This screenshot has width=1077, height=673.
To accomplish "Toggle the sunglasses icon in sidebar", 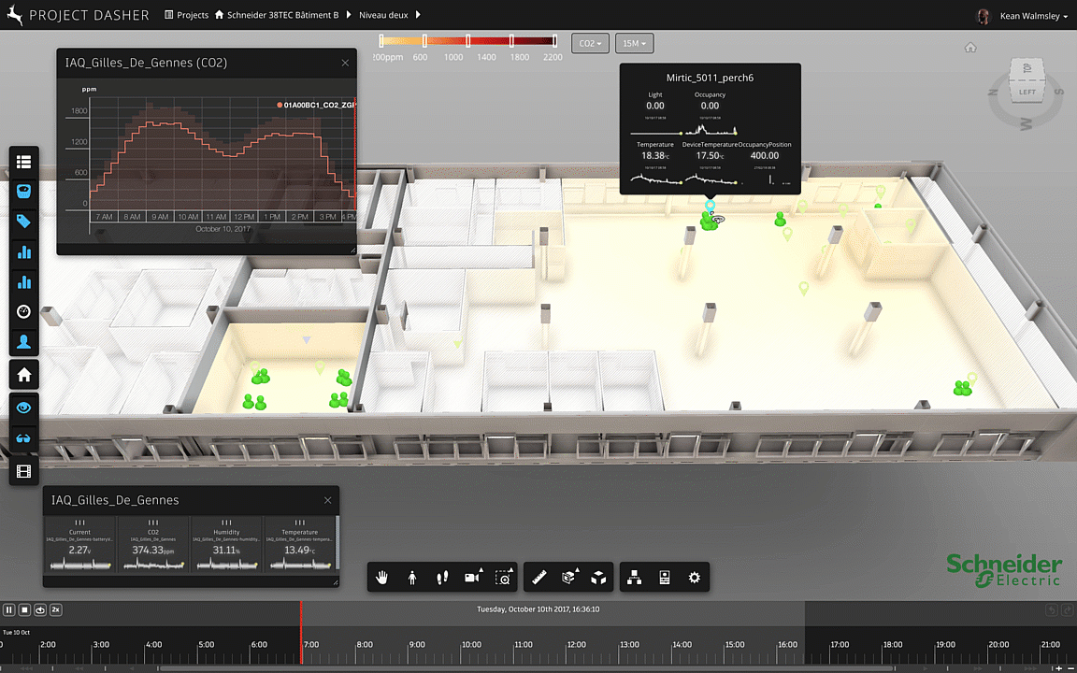I will pyautogui.click(x=24, y=438).
